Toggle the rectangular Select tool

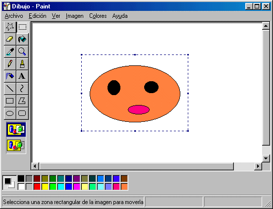23,27
